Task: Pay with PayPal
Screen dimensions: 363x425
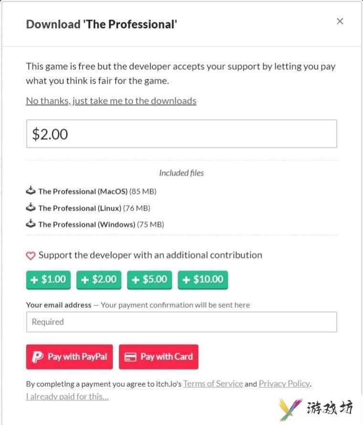Action: (x=69, y=357)
